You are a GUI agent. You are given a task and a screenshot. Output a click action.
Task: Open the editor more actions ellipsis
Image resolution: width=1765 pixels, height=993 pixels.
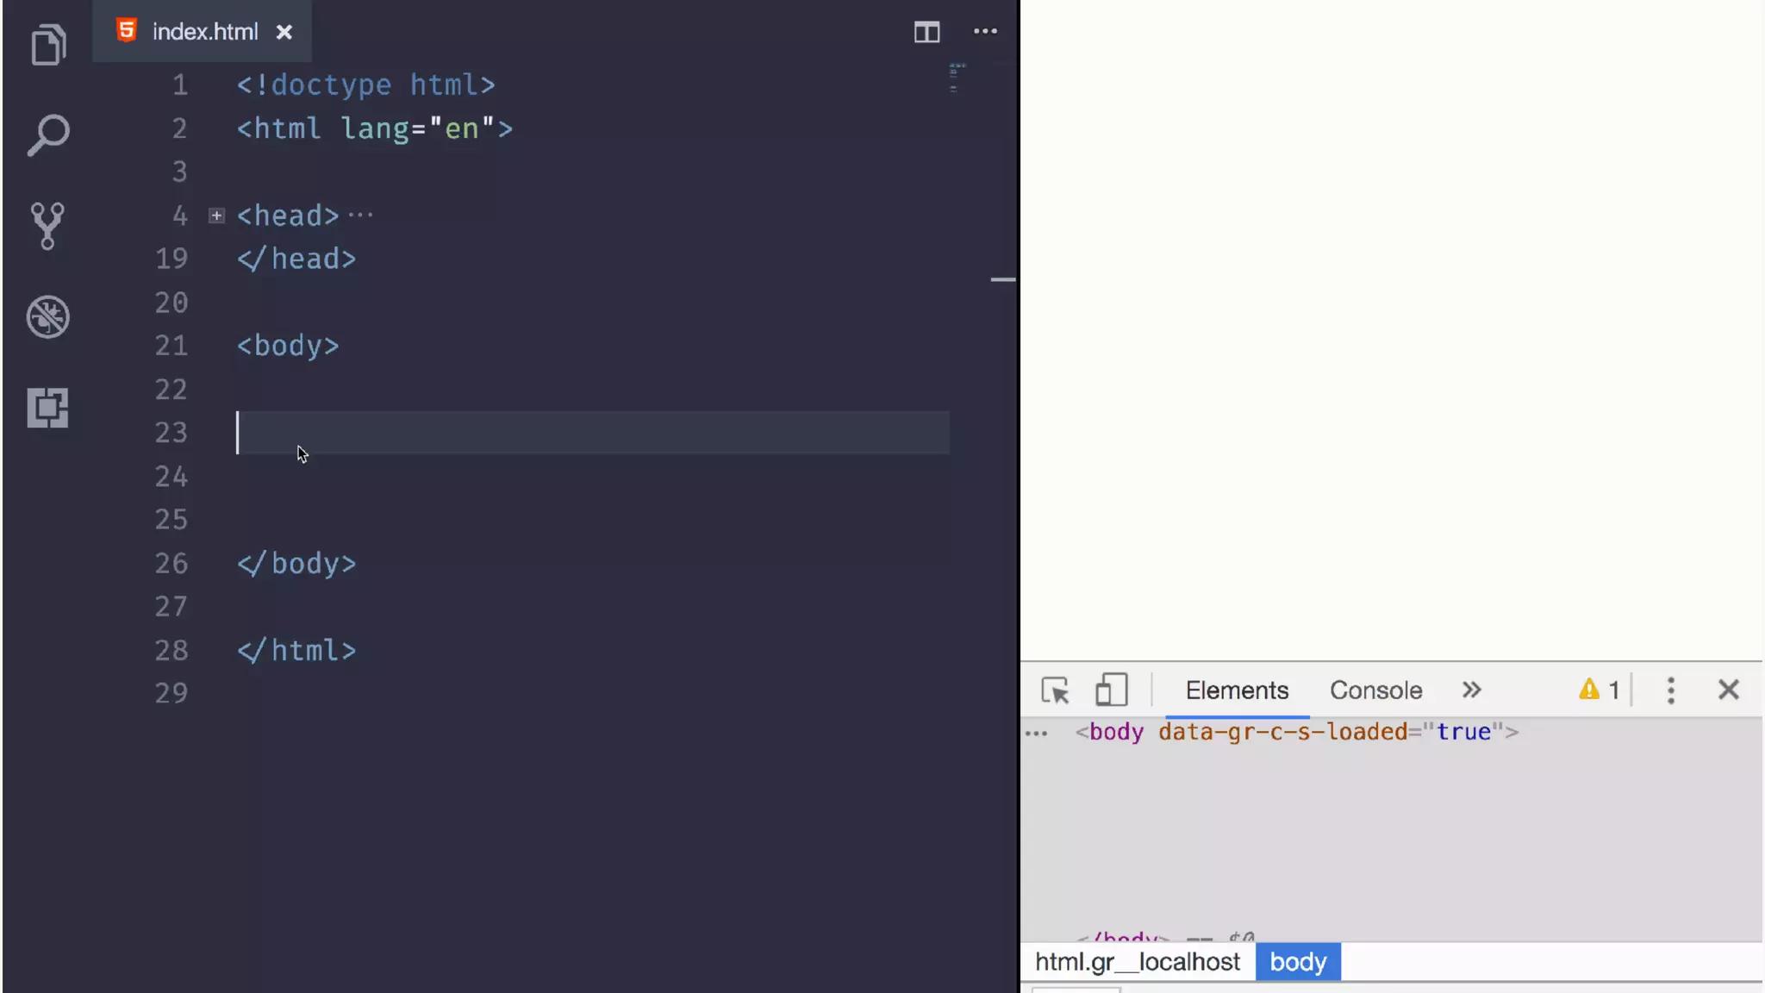[985, 32]
